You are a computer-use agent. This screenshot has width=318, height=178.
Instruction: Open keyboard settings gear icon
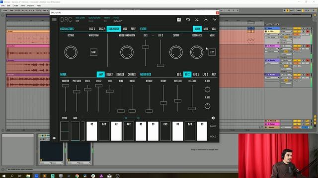click(x=213, y=118)
